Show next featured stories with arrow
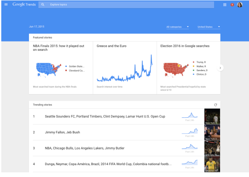The width and height of the screenshot is (249, 177). coord(220,68)
